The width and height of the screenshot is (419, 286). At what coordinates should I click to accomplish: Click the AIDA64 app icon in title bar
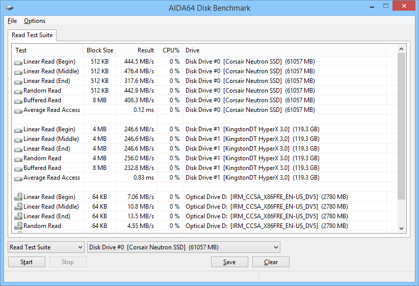[x=9, y=8]
